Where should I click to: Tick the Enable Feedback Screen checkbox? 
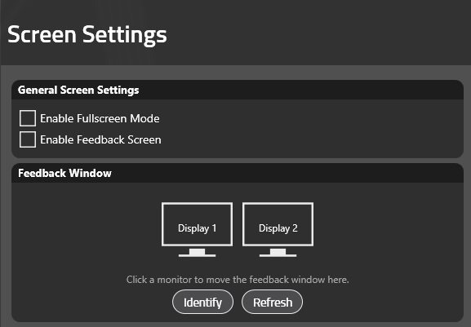(28, 139)
